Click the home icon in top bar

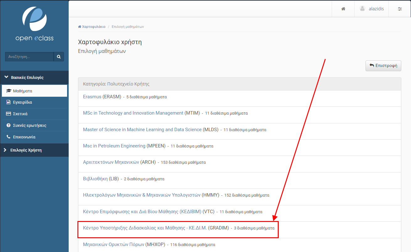coord(343,9)
